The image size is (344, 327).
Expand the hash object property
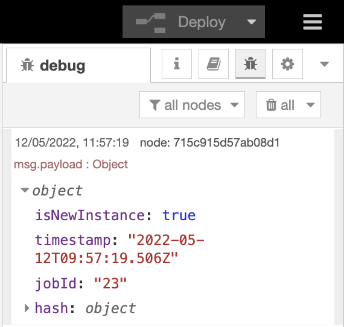(27, 308)
